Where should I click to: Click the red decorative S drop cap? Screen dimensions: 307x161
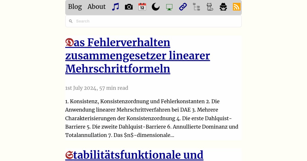point(69,155)
